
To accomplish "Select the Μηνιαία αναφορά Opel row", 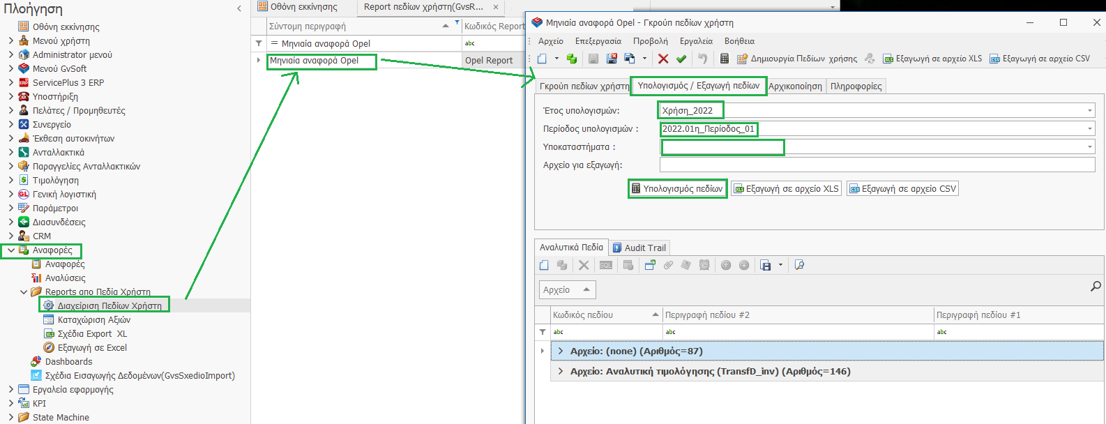I will 314,61.
